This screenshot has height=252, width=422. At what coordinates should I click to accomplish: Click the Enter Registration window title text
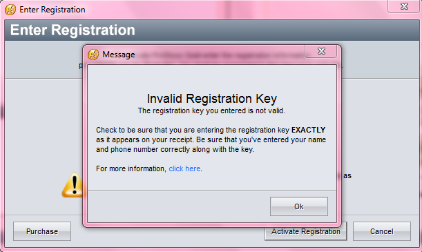pos(52,10)
